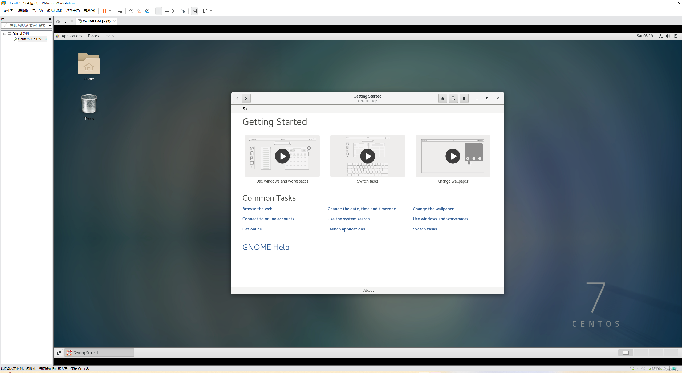This screenshot has width=682, height=373.
Task: Click the taskbar window-list icon beside Getting Started
Action: click(x=59, y=353)
